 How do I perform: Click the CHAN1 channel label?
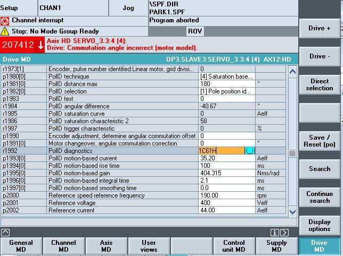pyautogui.click(x=50, y=8)
